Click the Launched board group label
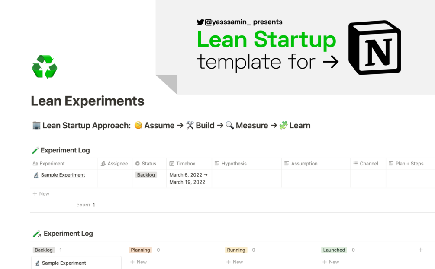Viewport: 435px width, 269px height. [334, 250]
